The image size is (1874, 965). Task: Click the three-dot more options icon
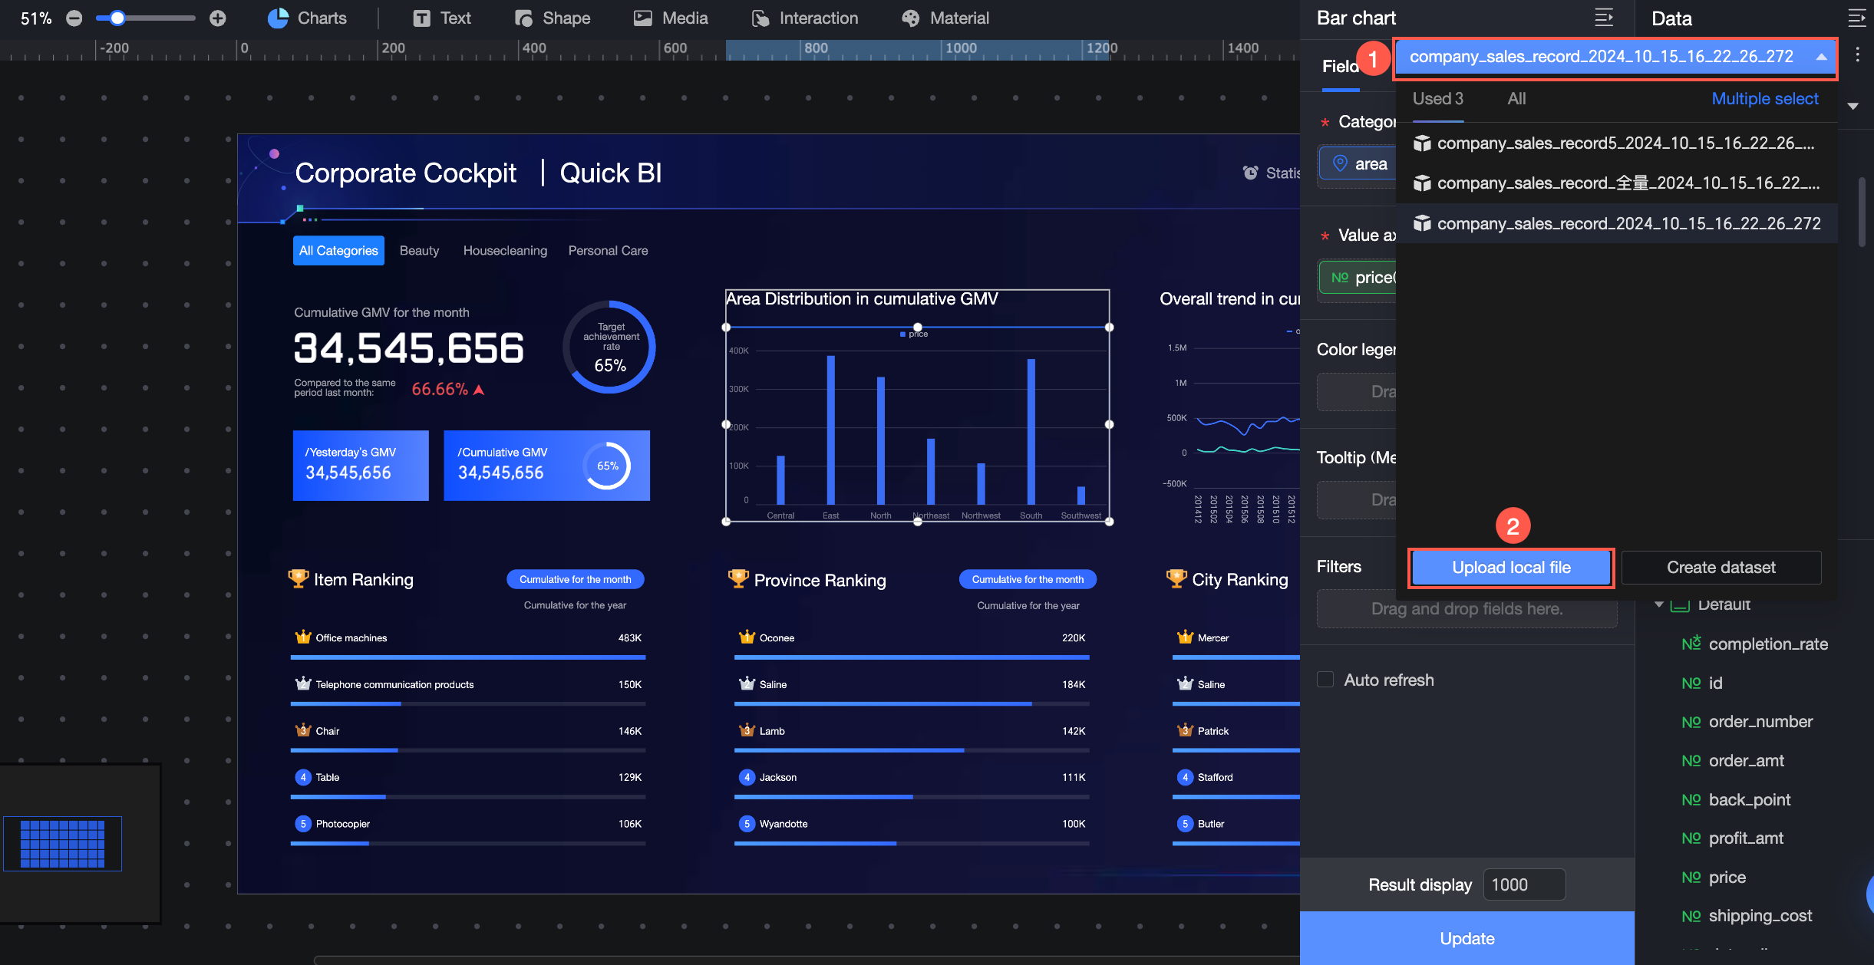pos(1857,55)
